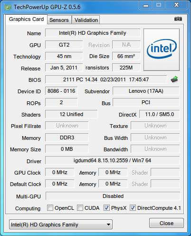The height and width of the screenshot is (236, 191).
Task: Select the Graphics Card tab
Action: click(x=26, y=19)
